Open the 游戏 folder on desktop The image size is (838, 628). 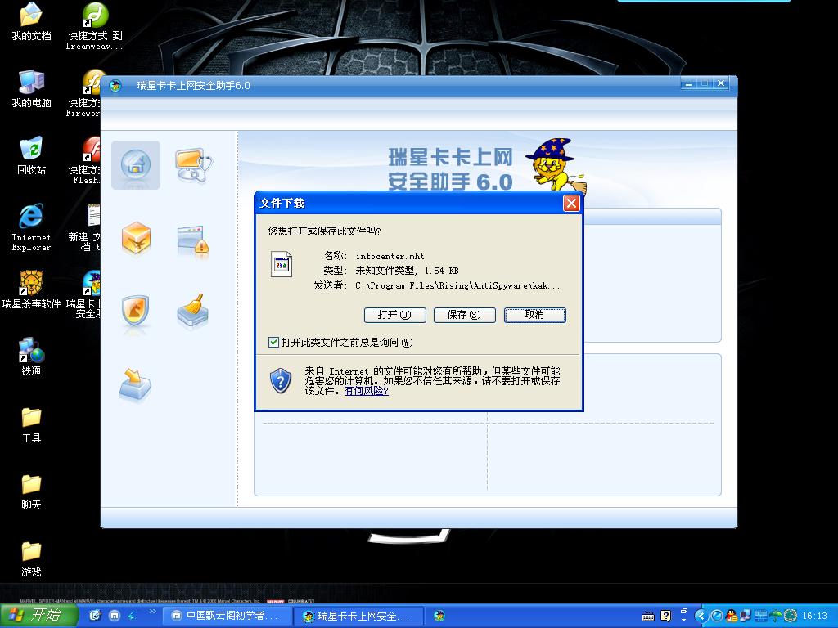(31, 559)
